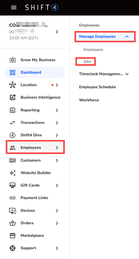
Task: Click the Shift4 logo
Action: (42, 7)
